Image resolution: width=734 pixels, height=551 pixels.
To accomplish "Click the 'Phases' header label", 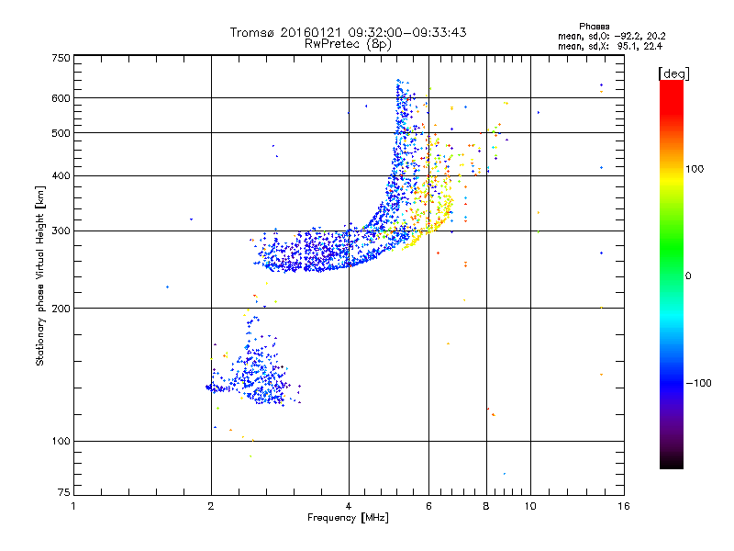I will pos(594,27).
